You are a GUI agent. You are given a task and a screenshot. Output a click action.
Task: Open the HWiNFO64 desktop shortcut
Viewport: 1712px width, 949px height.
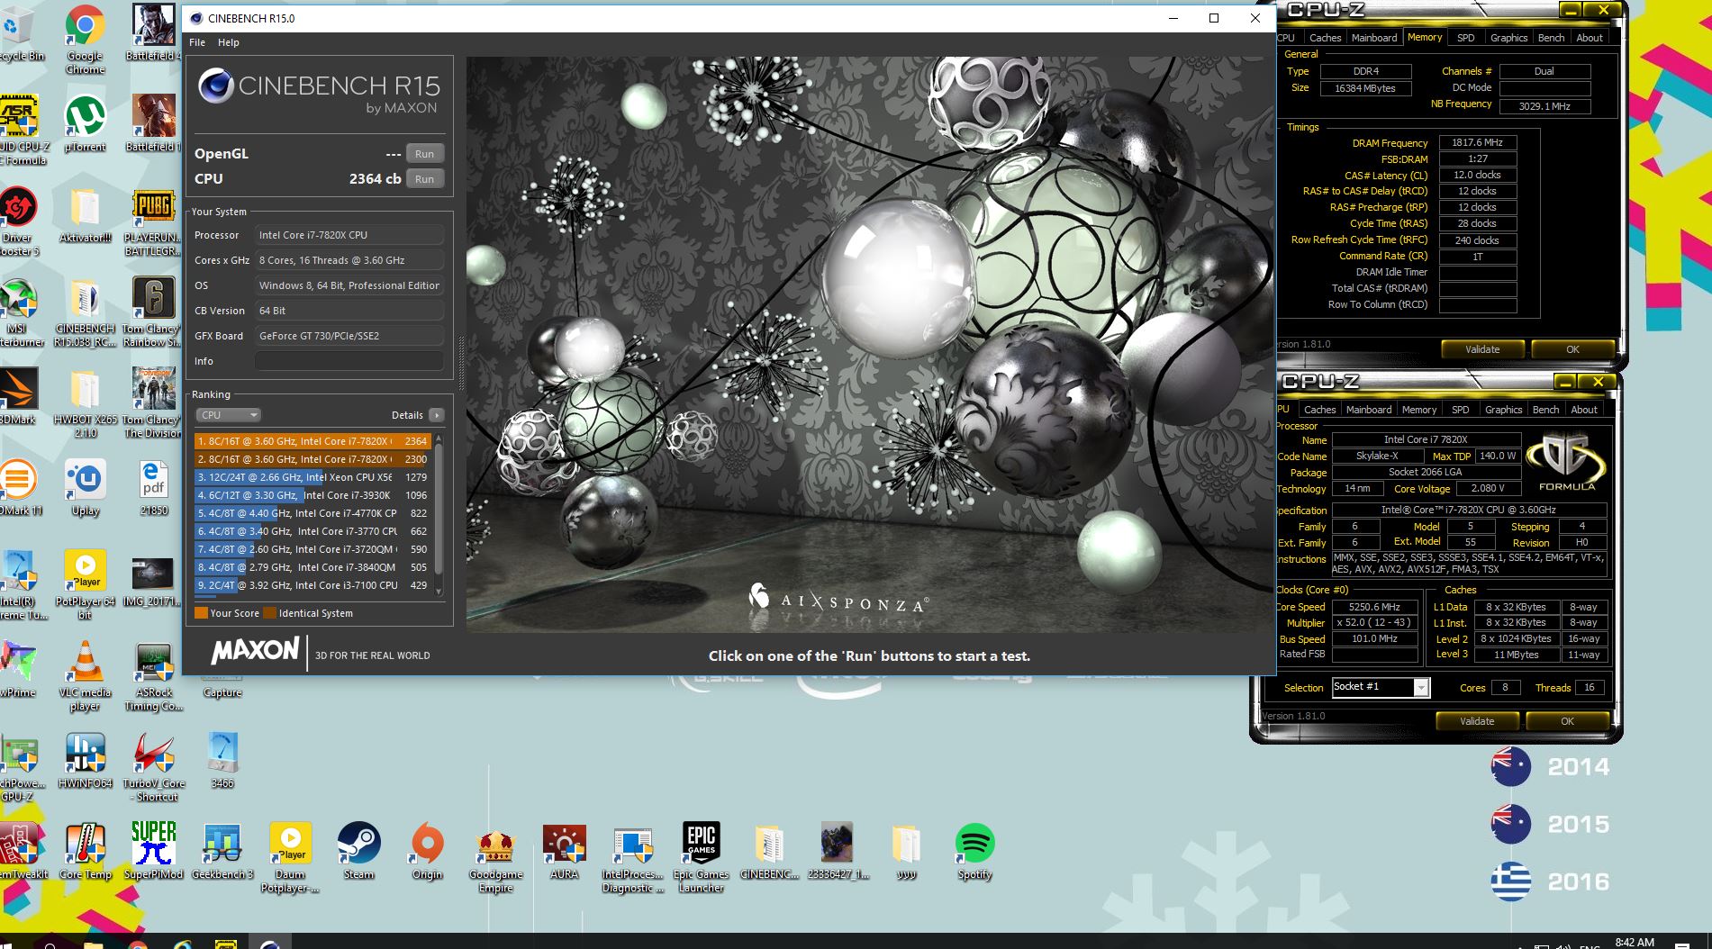click(x=85, y=761)
